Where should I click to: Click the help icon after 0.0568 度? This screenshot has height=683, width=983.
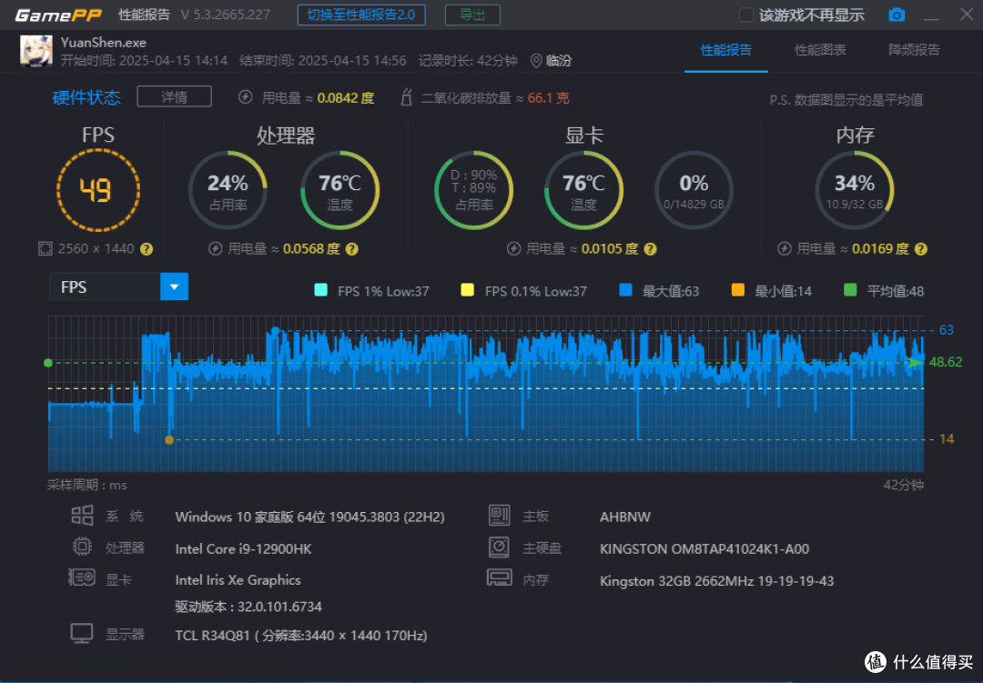(351, 249)
